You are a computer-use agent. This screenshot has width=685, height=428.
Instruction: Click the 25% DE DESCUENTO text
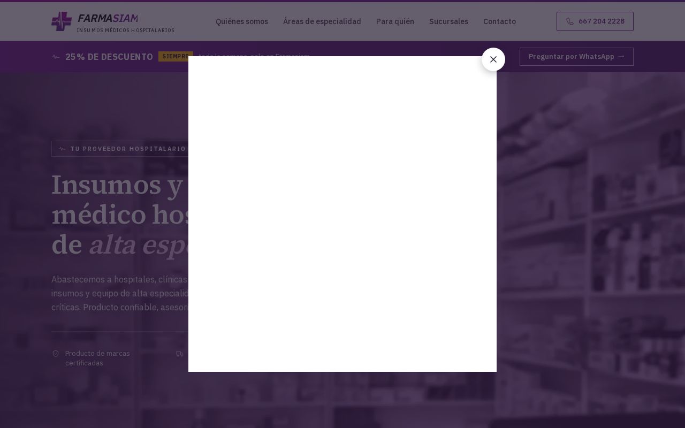[109, 57]
